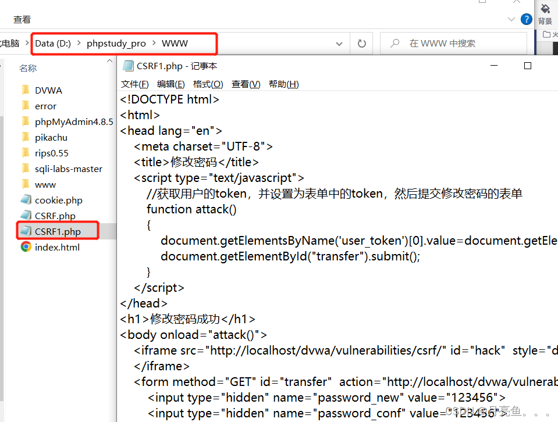Viewport: 558px width, 422px height.
Task: Select the cookie.php file name
Action: (x=59, y=200)
